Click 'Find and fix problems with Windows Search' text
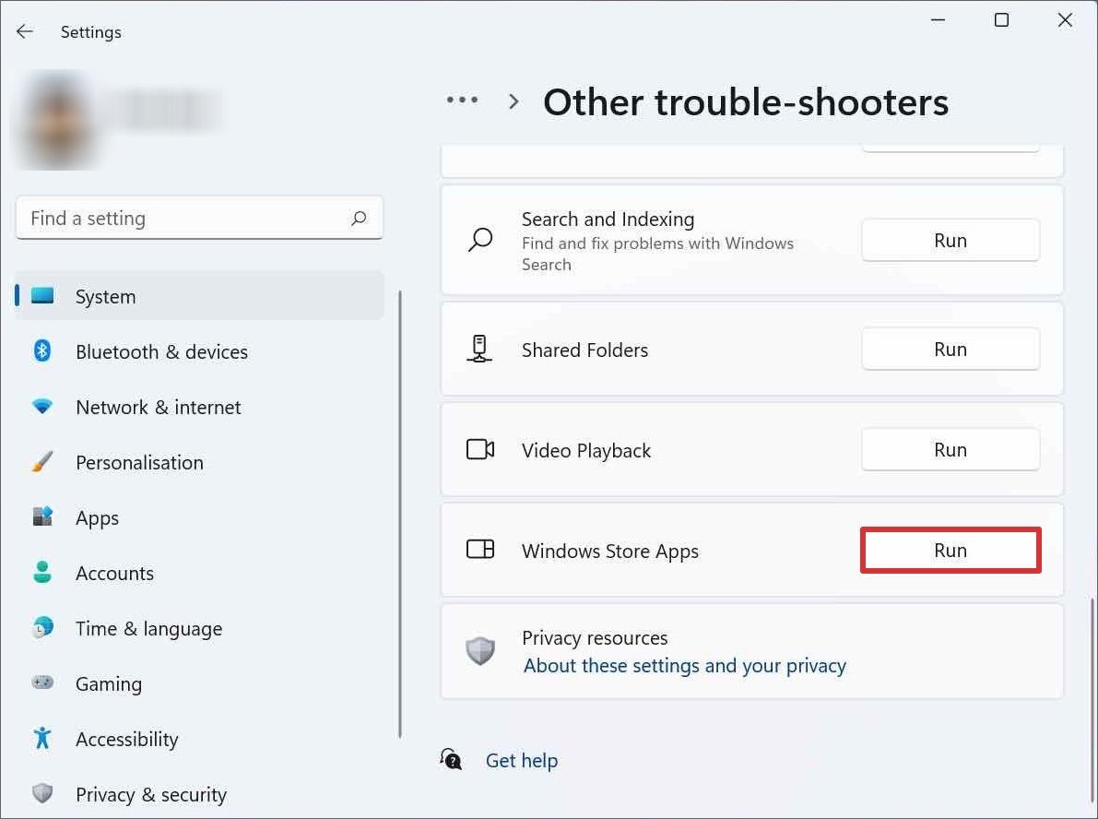The width and height of the screenshot is (1098, 819). click(657, 254)
